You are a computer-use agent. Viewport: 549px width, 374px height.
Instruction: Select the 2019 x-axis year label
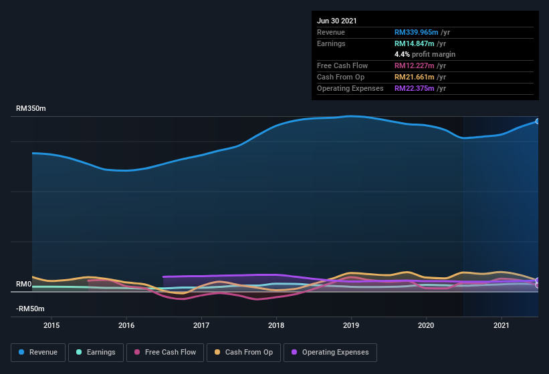[351, 325]
